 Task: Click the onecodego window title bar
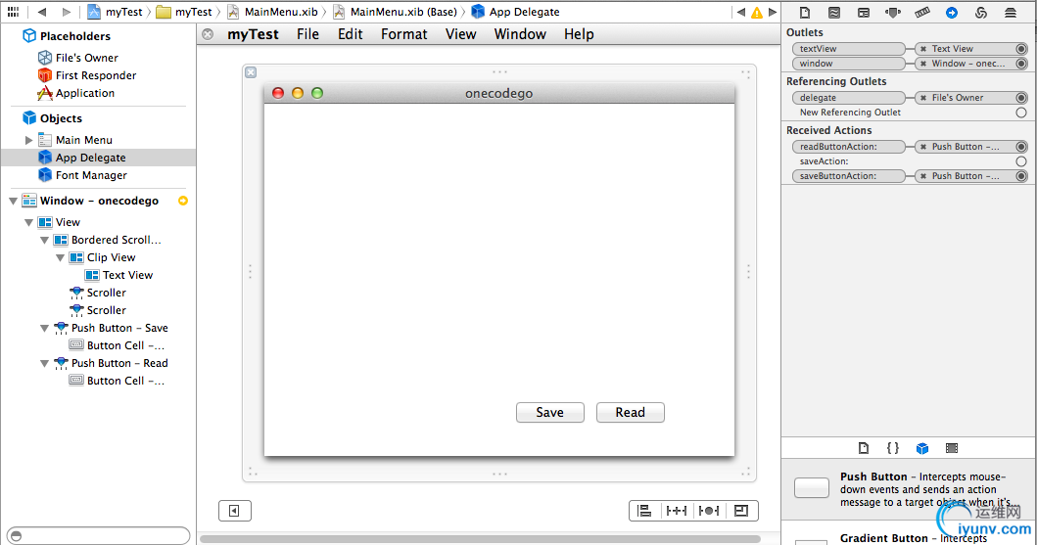(x=499, y=93)
